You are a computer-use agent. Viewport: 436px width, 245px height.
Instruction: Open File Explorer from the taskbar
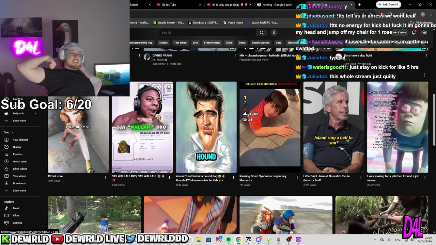199,240
